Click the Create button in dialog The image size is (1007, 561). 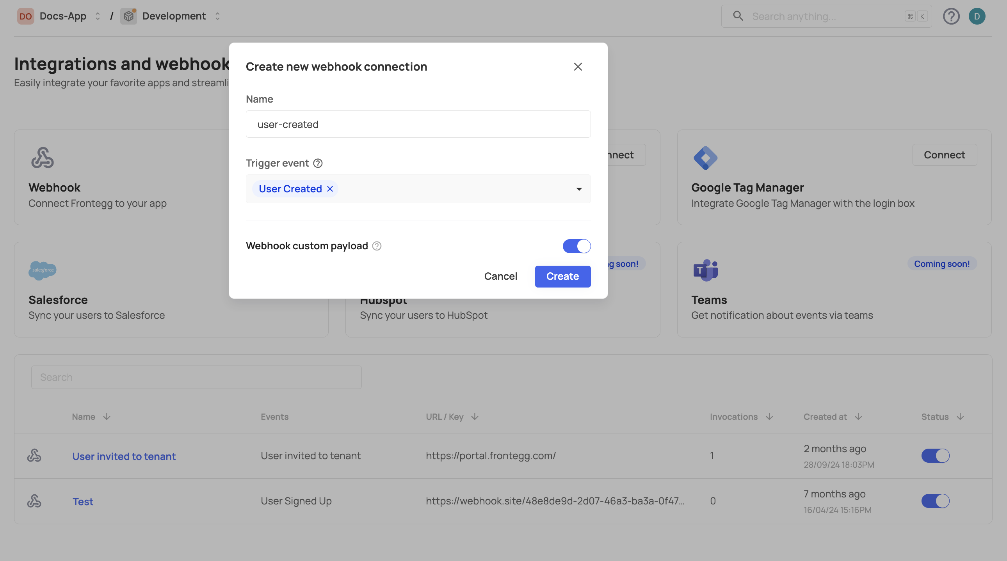562,276
